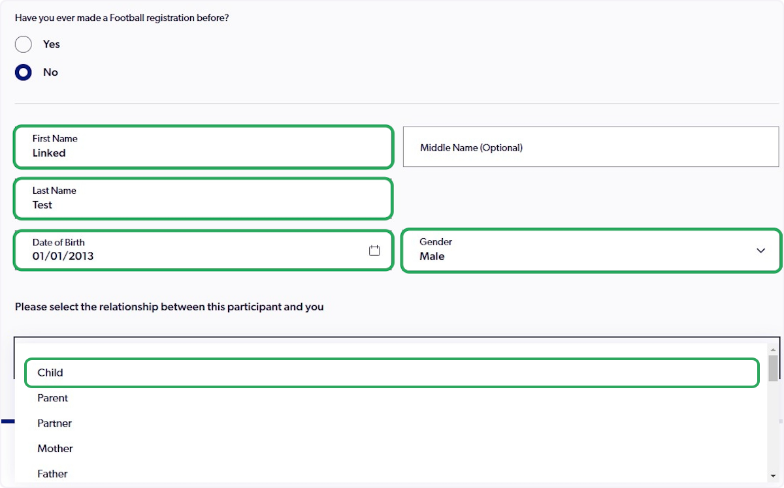Click the Yes label text
This screenshot has height=488, width=784.
pos(51,44)
